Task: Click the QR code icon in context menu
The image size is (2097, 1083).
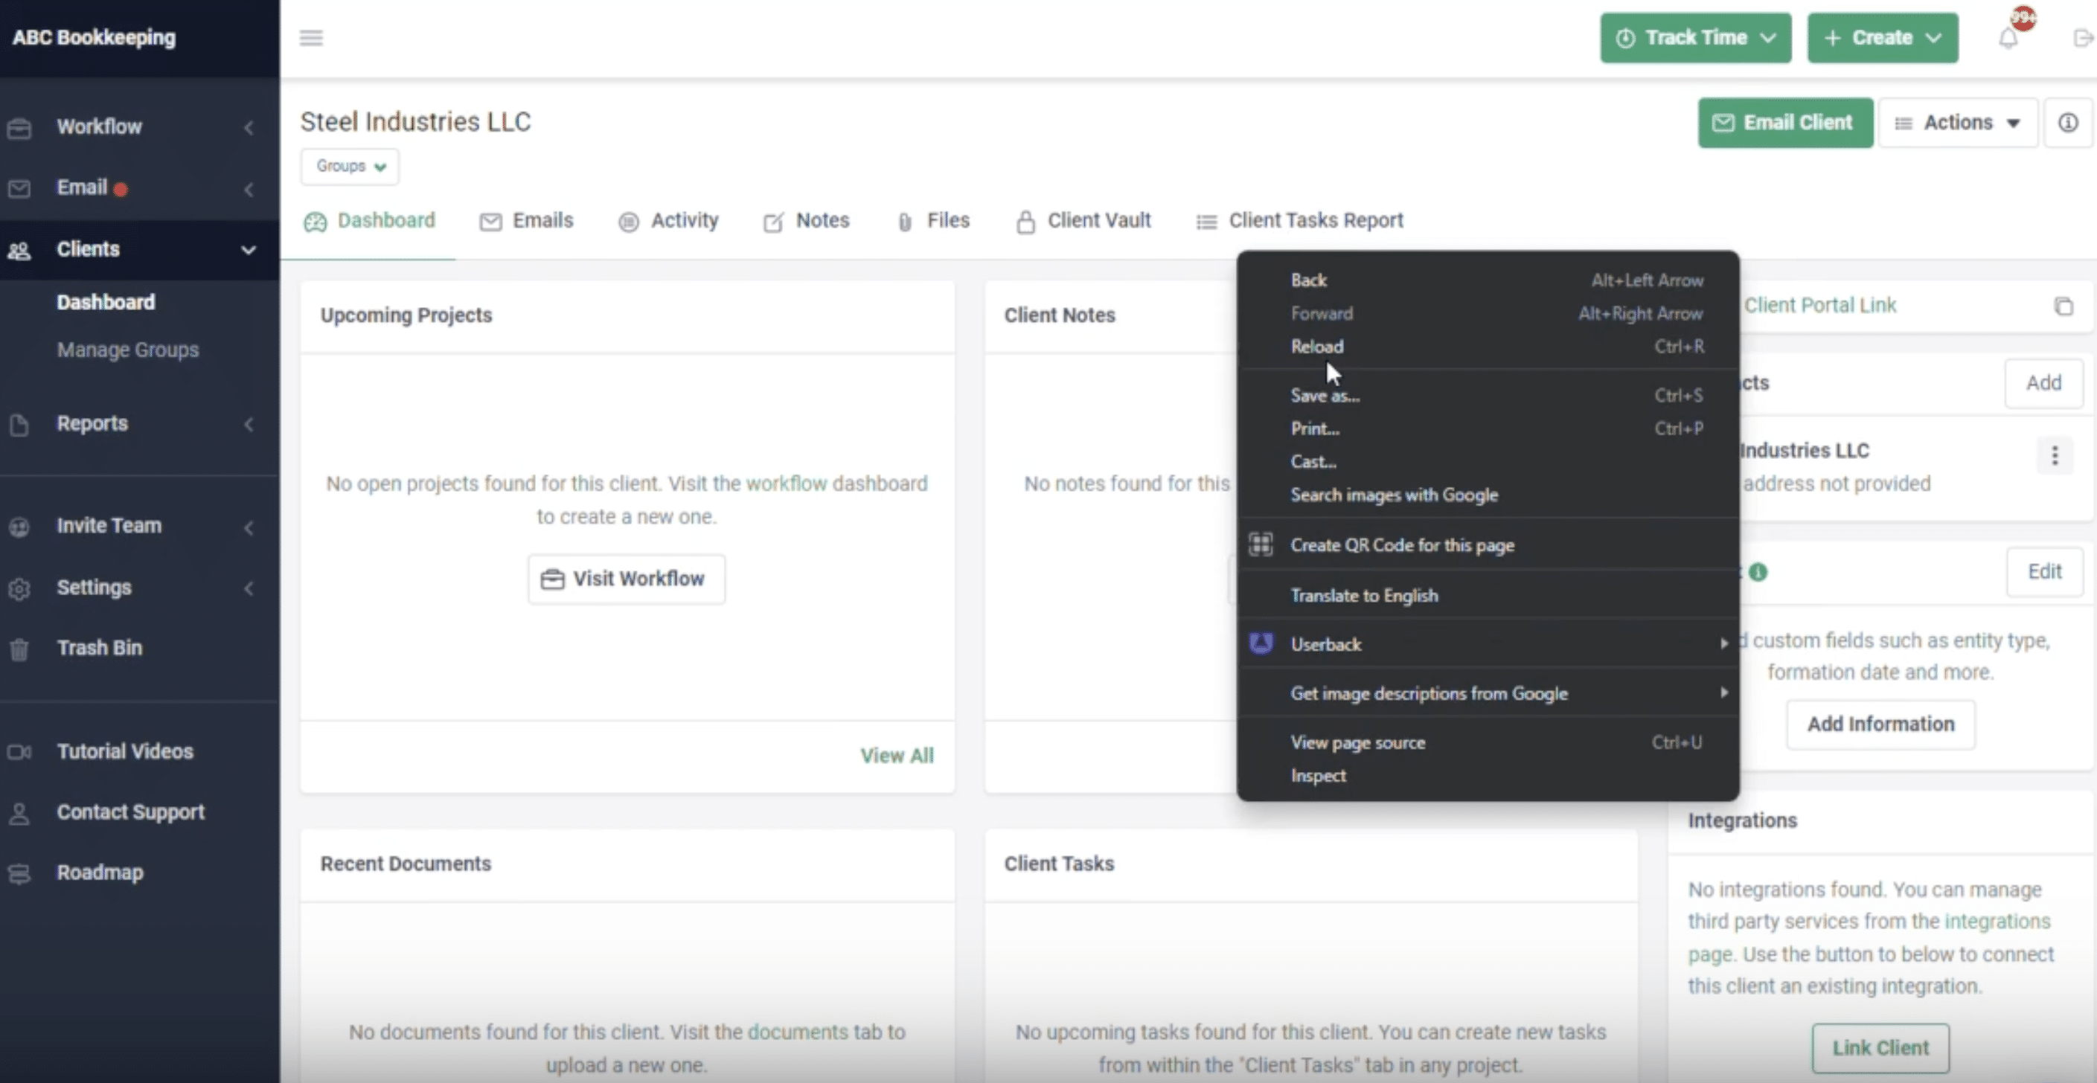Action: point(1261,544)
